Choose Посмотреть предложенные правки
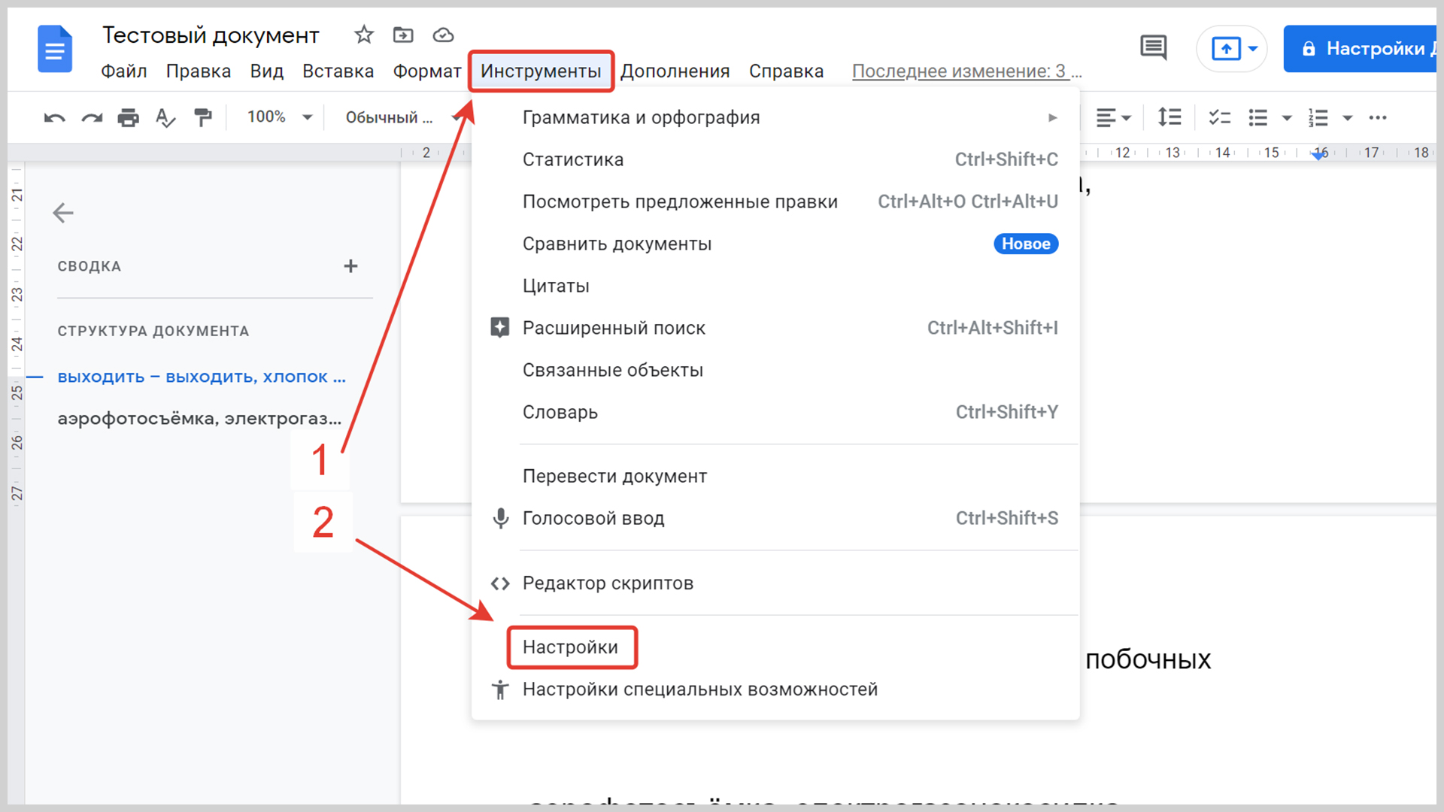This screenshot has width=1444, height=812. click(775, 201)
